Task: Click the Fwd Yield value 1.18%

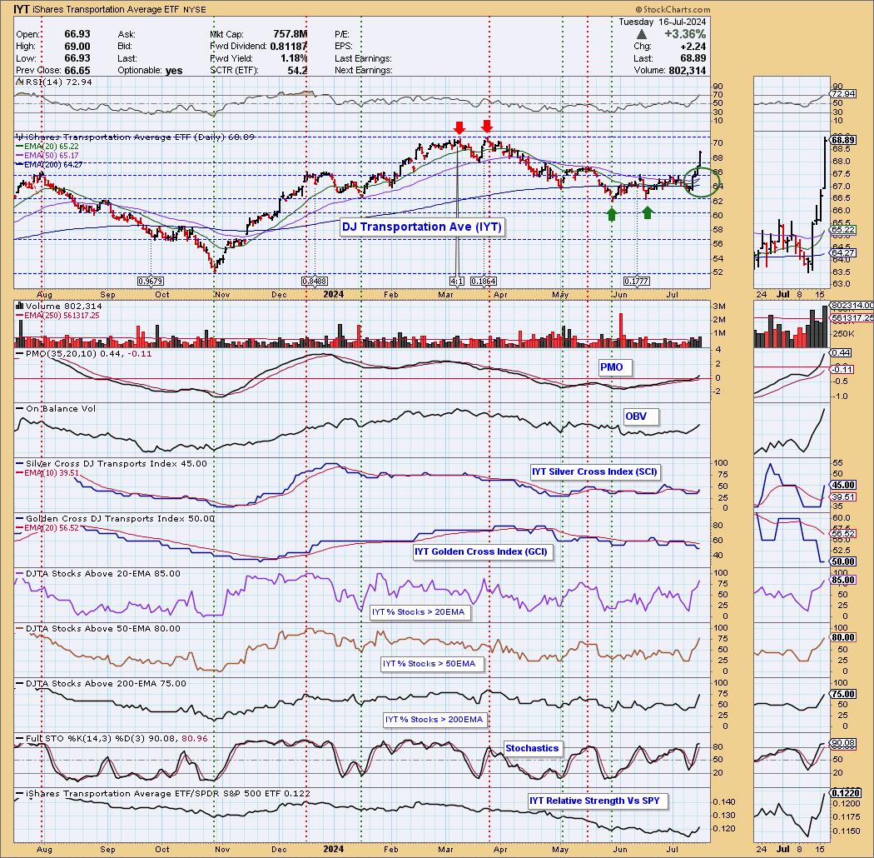Action: pos(294,58)
